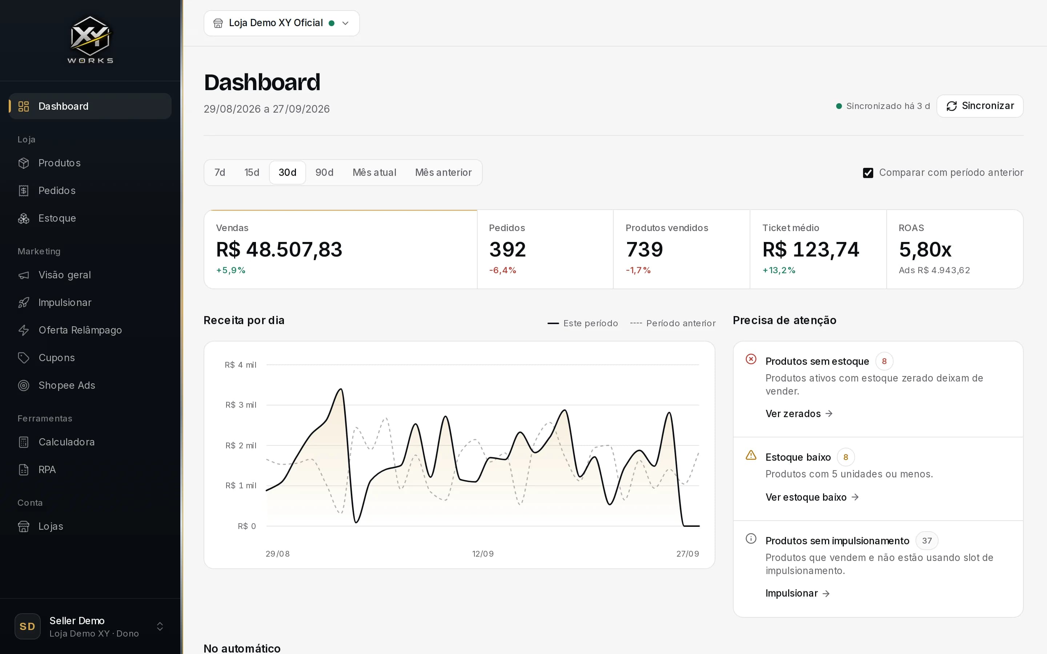Click the XY Works logo

point(90,40)
